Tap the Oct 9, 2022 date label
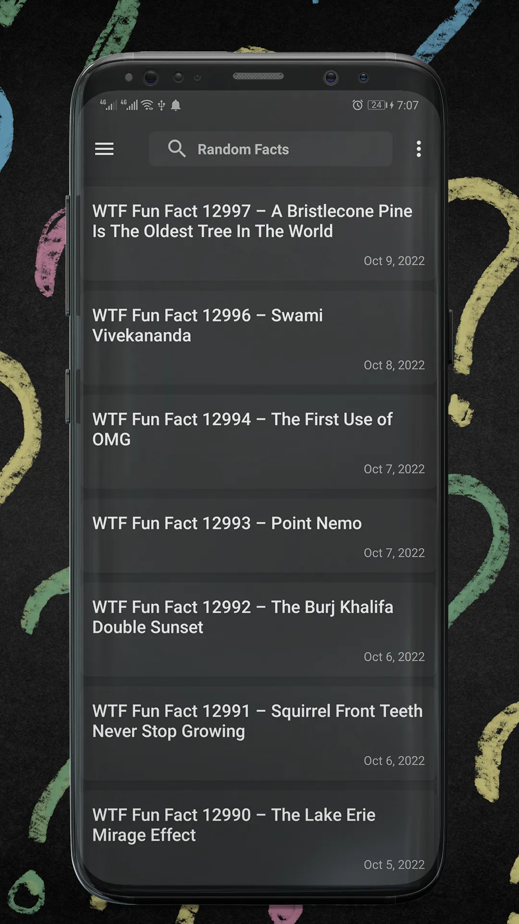The height and width of the screenshot is (924, 519). coord(394,261)
